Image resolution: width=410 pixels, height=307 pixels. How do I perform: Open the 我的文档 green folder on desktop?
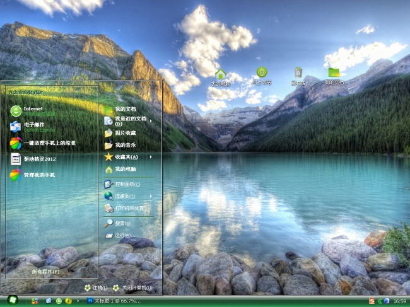pos(334,75)
